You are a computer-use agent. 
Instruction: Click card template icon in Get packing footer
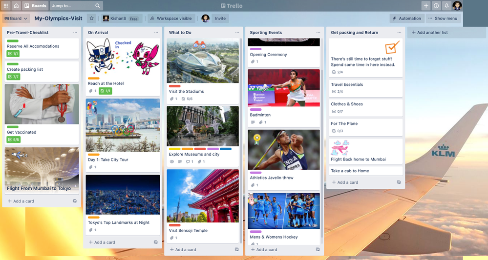click(x=399, y=182)
